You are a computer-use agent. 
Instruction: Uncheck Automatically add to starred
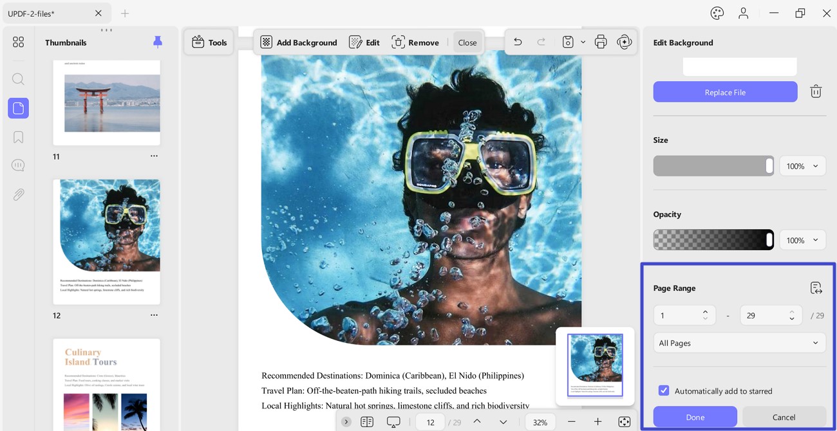[x=664, y=390]
